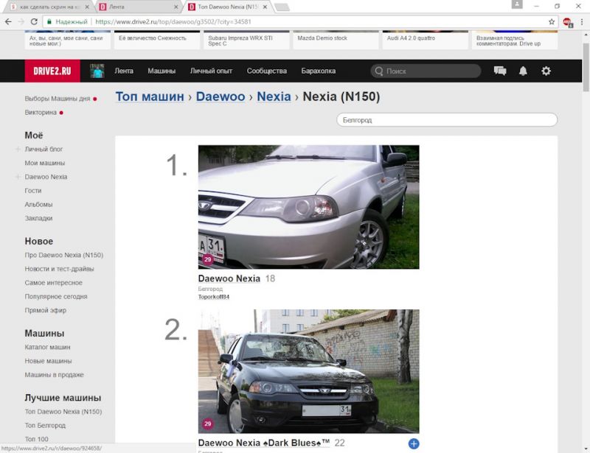
Task: Open Альбомы sidebar link
Action: point(39,205)
